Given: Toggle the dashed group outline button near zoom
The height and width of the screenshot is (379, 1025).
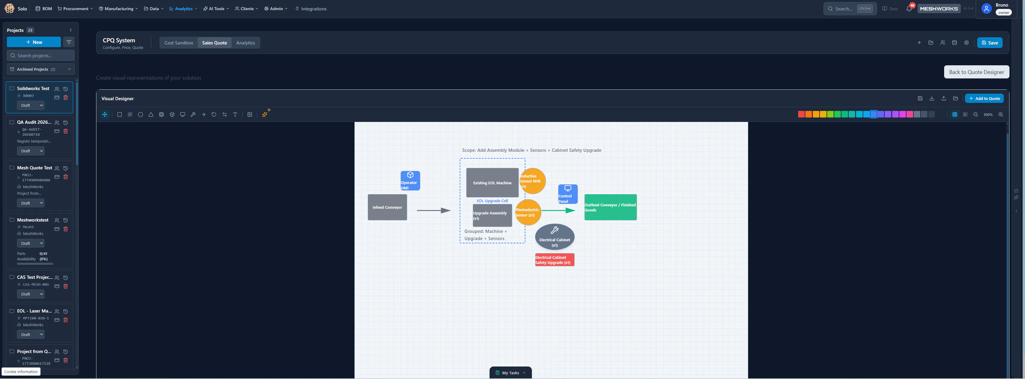Looking at the screenshot, I should click(965, 115).
